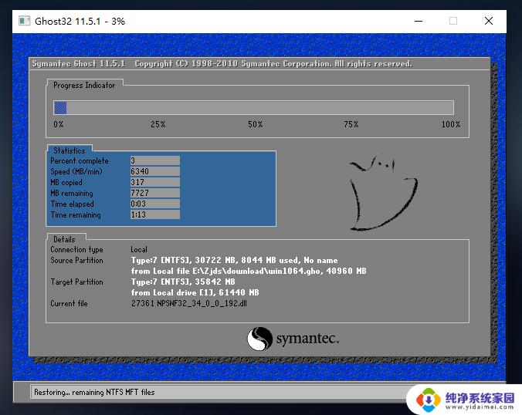Click the source line with 30722 MB

(234, 261)
